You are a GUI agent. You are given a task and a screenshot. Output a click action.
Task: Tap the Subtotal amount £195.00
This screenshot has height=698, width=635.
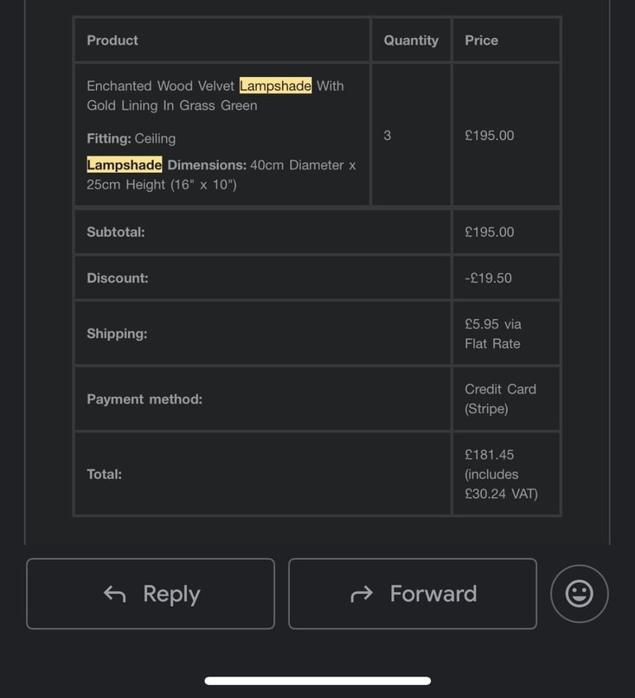[489, 232]
